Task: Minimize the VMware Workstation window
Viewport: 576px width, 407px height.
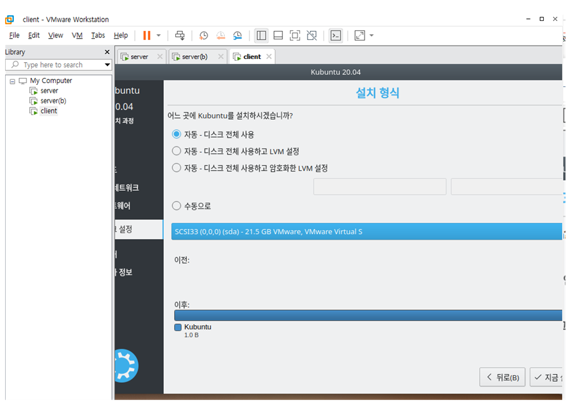Action: tap(529, 19)
